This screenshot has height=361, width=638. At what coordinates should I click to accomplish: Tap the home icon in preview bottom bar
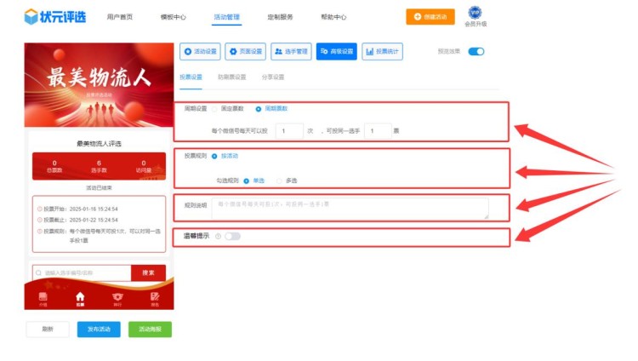pos(80,297)
